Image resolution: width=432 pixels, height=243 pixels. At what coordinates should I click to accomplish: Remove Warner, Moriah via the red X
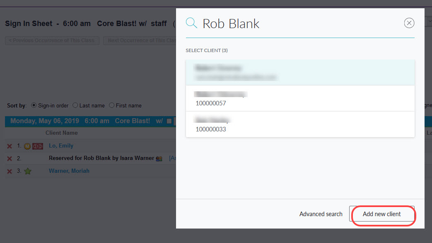pyautogui.click(x=10, y=171)
